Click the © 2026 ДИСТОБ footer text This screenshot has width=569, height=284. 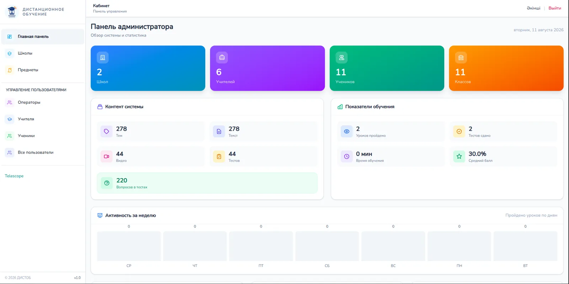[18, 278]
